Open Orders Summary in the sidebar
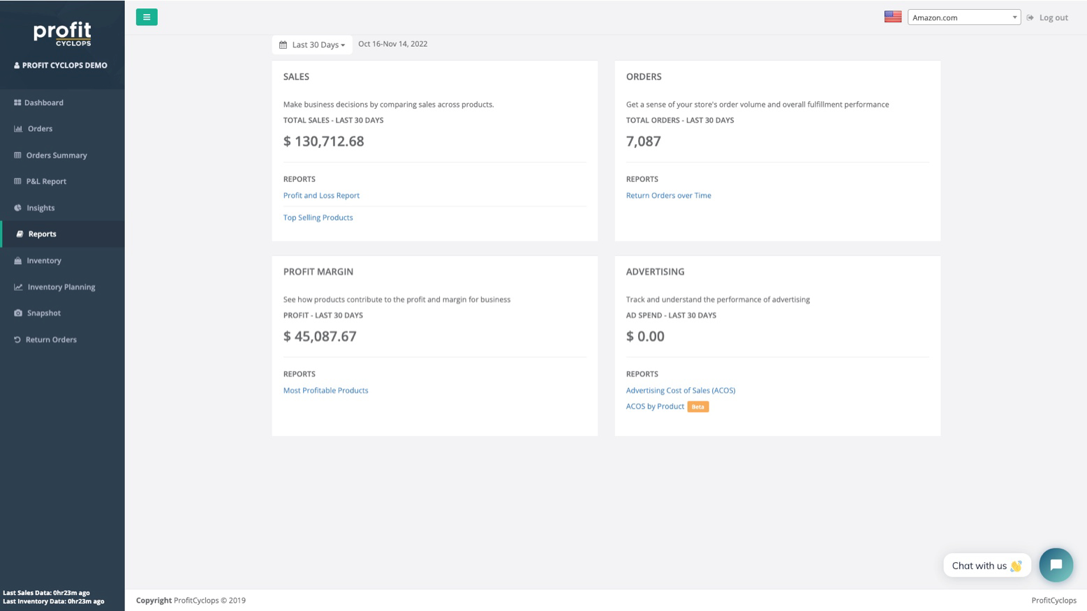Image resolution: width=1087 pixels, height=611 pixels. 57,156
